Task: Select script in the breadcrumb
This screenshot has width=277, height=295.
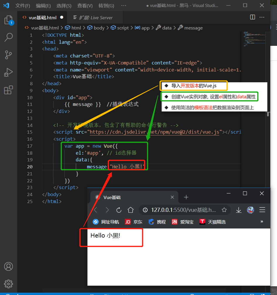Action: tap(123, 28)
